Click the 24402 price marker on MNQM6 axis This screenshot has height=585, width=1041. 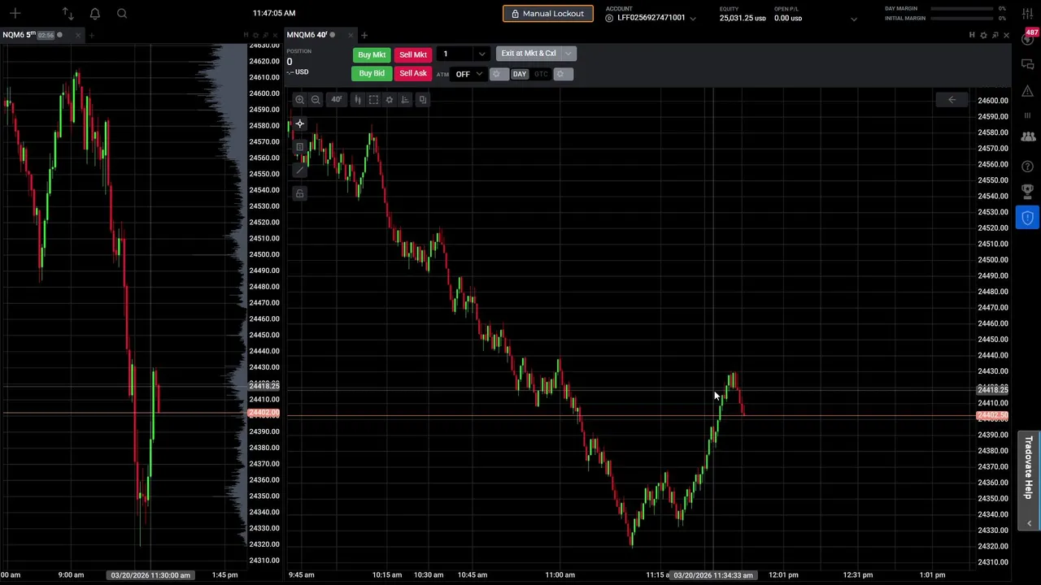tap(992, 416)
